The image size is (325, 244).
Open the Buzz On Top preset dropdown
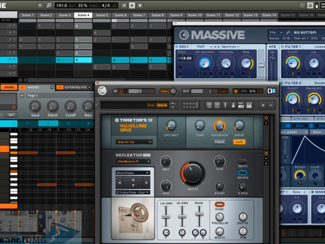(134, 142)
